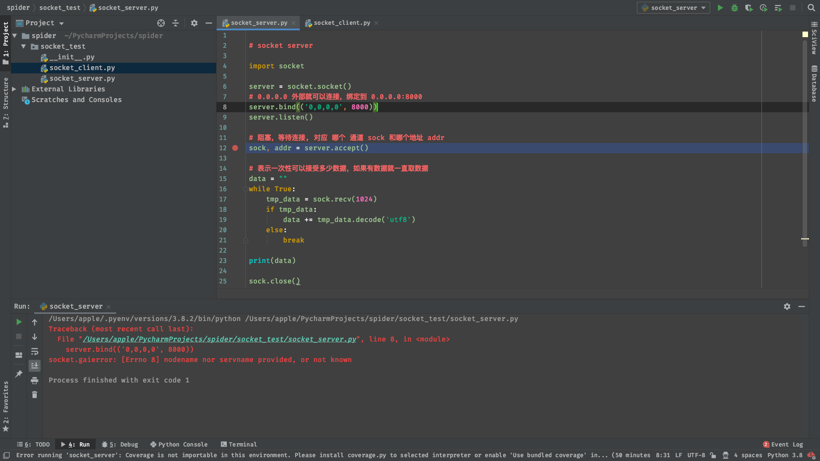Open the socket_server.py traceback file link
The image size is (820, 461).
(220, 339)
